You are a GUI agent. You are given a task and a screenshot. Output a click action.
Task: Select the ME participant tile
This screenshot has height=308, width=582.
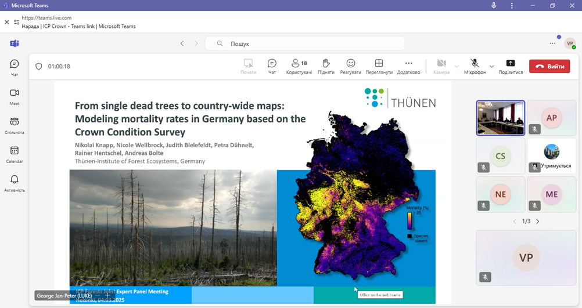(x=552, y=194)
